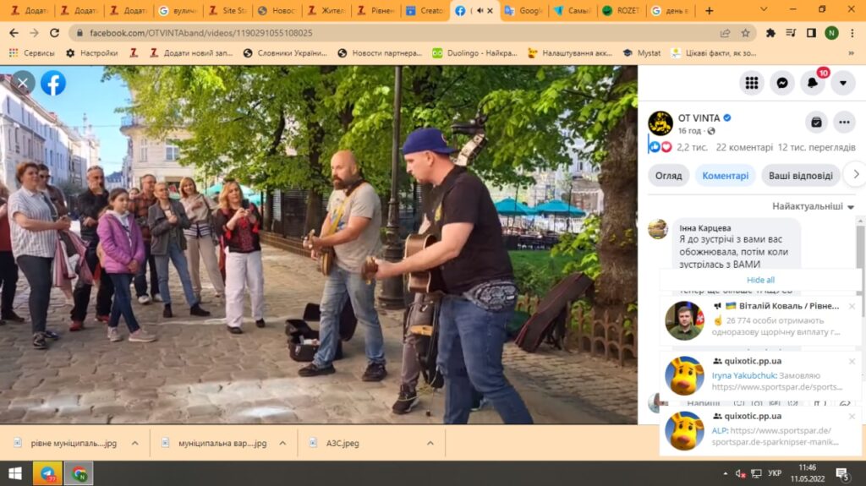Open Facebook Messenger icon
The width and height of the screenshot is (866, 486).
(x=781, y=83)
